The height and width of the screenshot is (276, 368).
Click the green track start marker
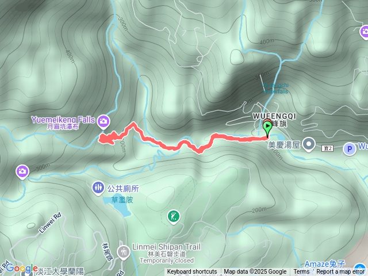tap(267, 129)
